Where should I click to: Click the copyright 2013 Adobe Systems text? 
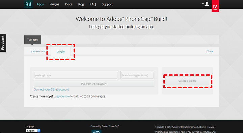pyautogui.click(x=185, y=127)
